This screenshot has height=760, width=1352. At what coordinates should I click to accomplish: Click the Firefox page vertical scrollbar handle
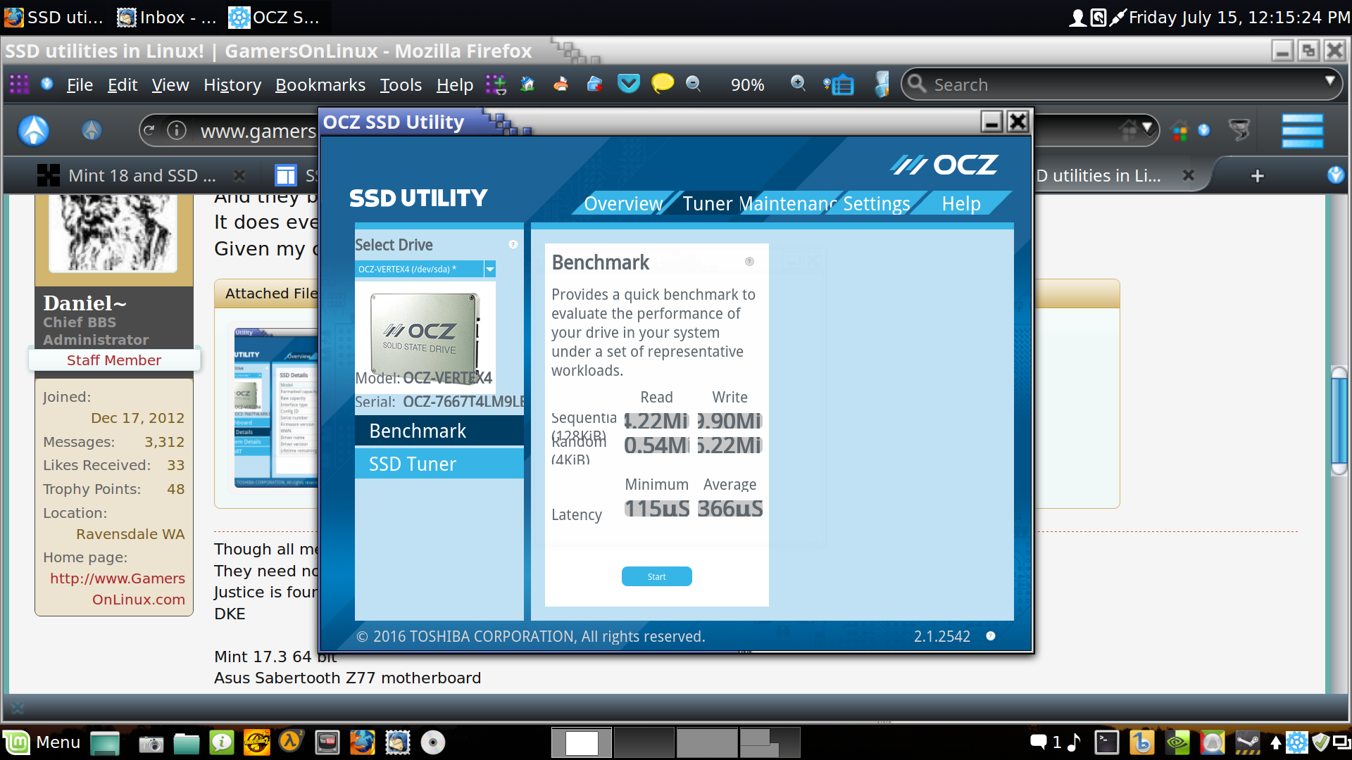coord(1339,421)
